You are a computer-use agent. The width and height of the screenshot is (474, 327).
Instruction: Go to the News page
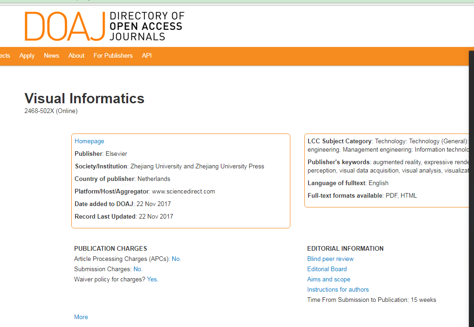[51, 55]
